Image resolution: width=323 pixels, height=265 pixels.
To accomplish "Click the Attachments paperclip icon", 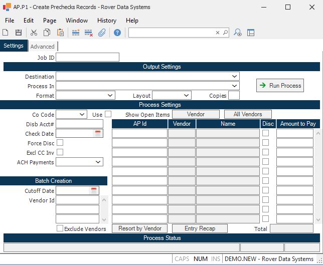I will [102, 33].
